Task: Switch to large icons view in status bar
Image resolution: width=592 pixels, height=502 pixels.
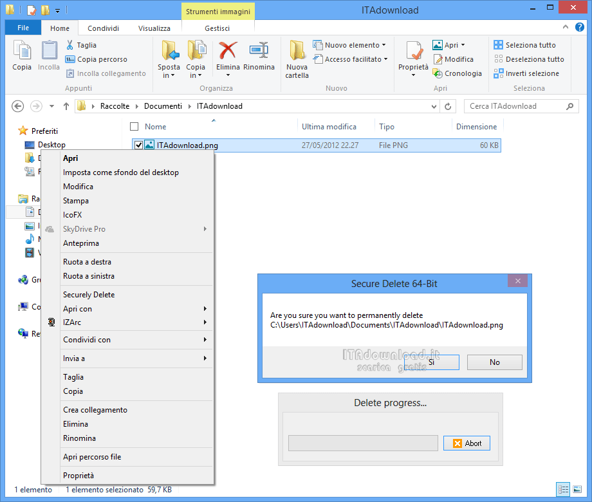Action: coord(577,490)
